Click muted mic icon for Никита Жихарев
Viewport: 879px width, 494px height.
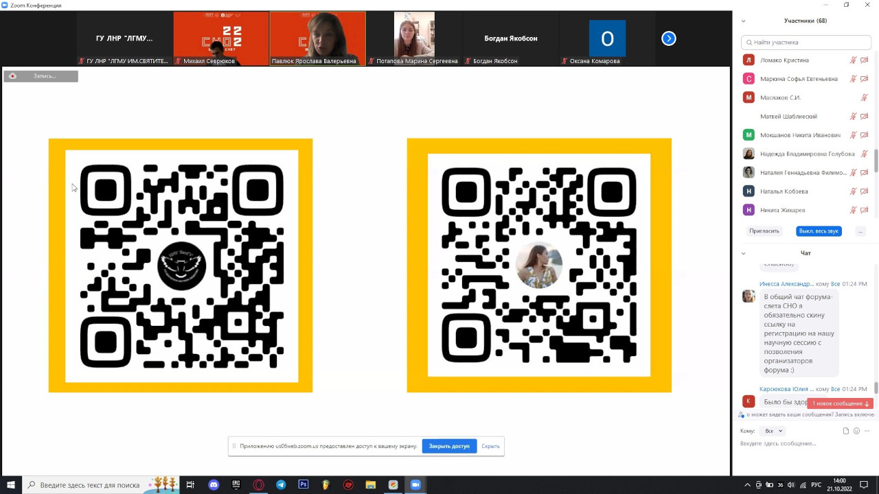point(854,210)
